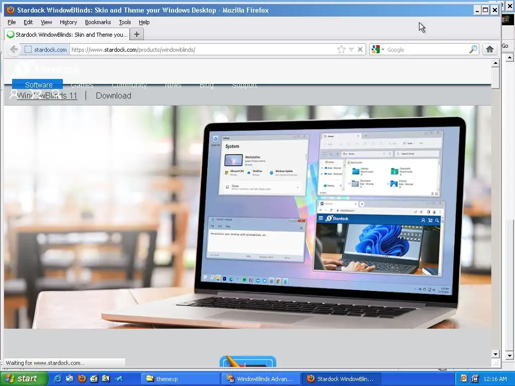Open the View menu
The height and width of the screenshot is (386, 515).
pos(46,22)
